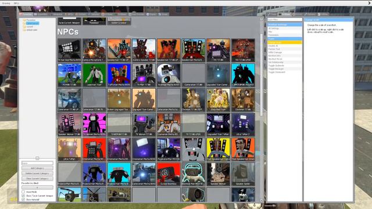Image resolution: width=372 pixels, height=209 pixels.
Task: Select the Inflict Damage tool
Action: (x=285, y=52)
